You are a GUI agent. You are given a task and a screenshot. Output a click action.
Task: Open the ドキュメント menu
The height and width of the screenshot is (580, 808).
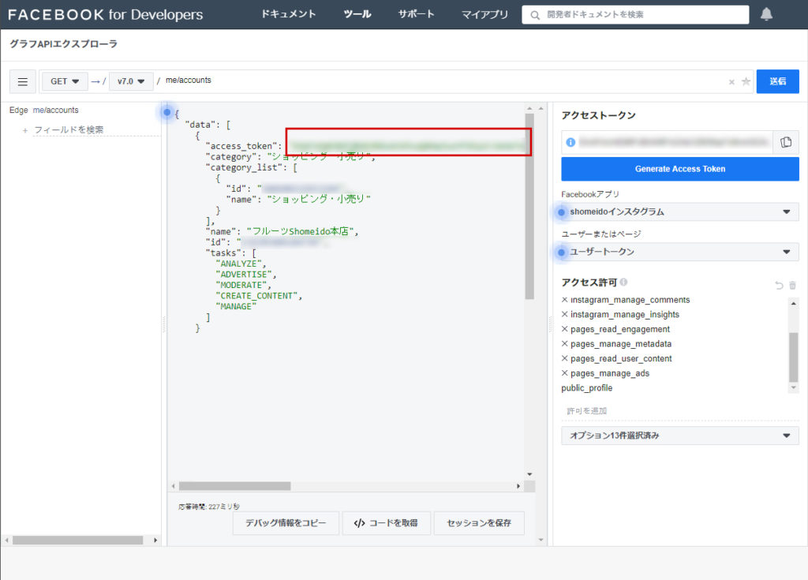pyautogui.click(x=288, y=14)
